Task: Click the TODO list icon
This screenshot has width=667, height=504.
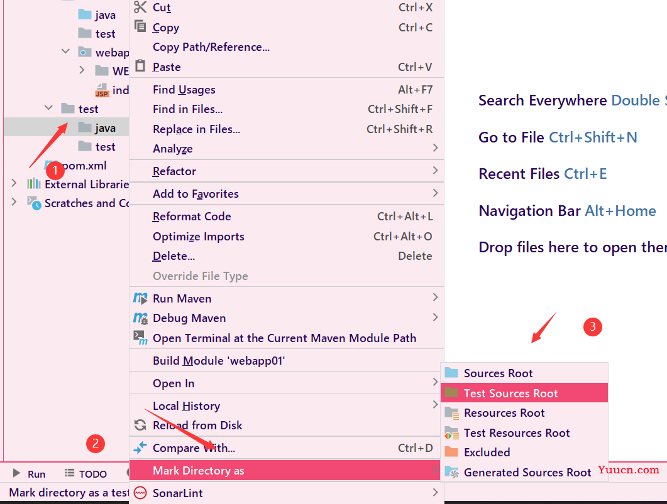Action: point(69,473)
